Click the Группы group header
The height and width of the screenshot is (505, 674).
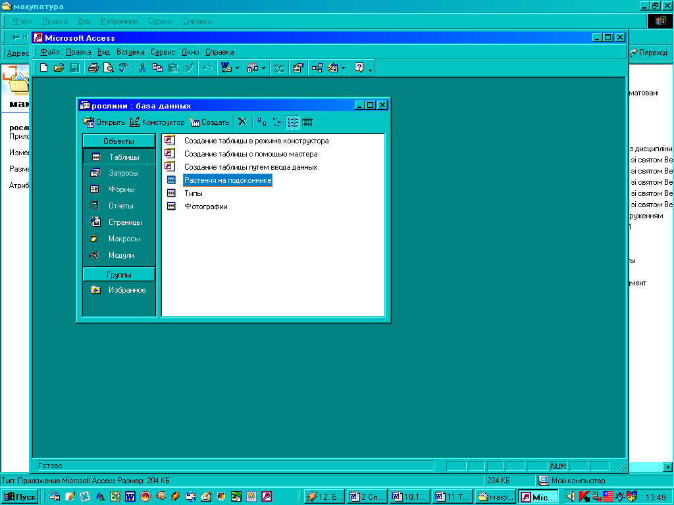118,274
